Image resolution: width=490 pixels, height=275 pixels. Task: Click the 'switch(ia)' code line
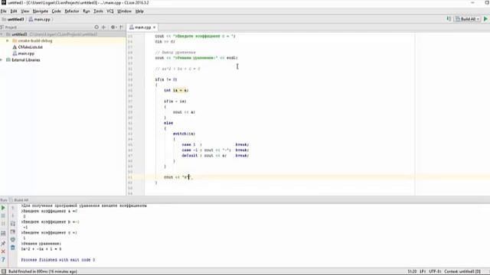pos(184,134)
